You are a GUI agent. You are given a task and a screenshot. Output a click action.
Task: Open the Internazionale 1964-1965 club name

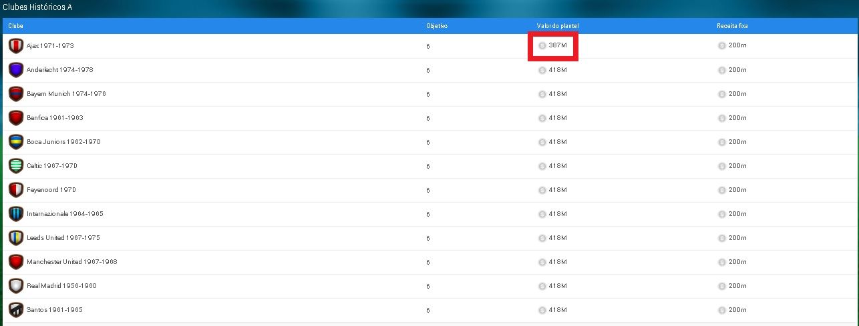65,214
